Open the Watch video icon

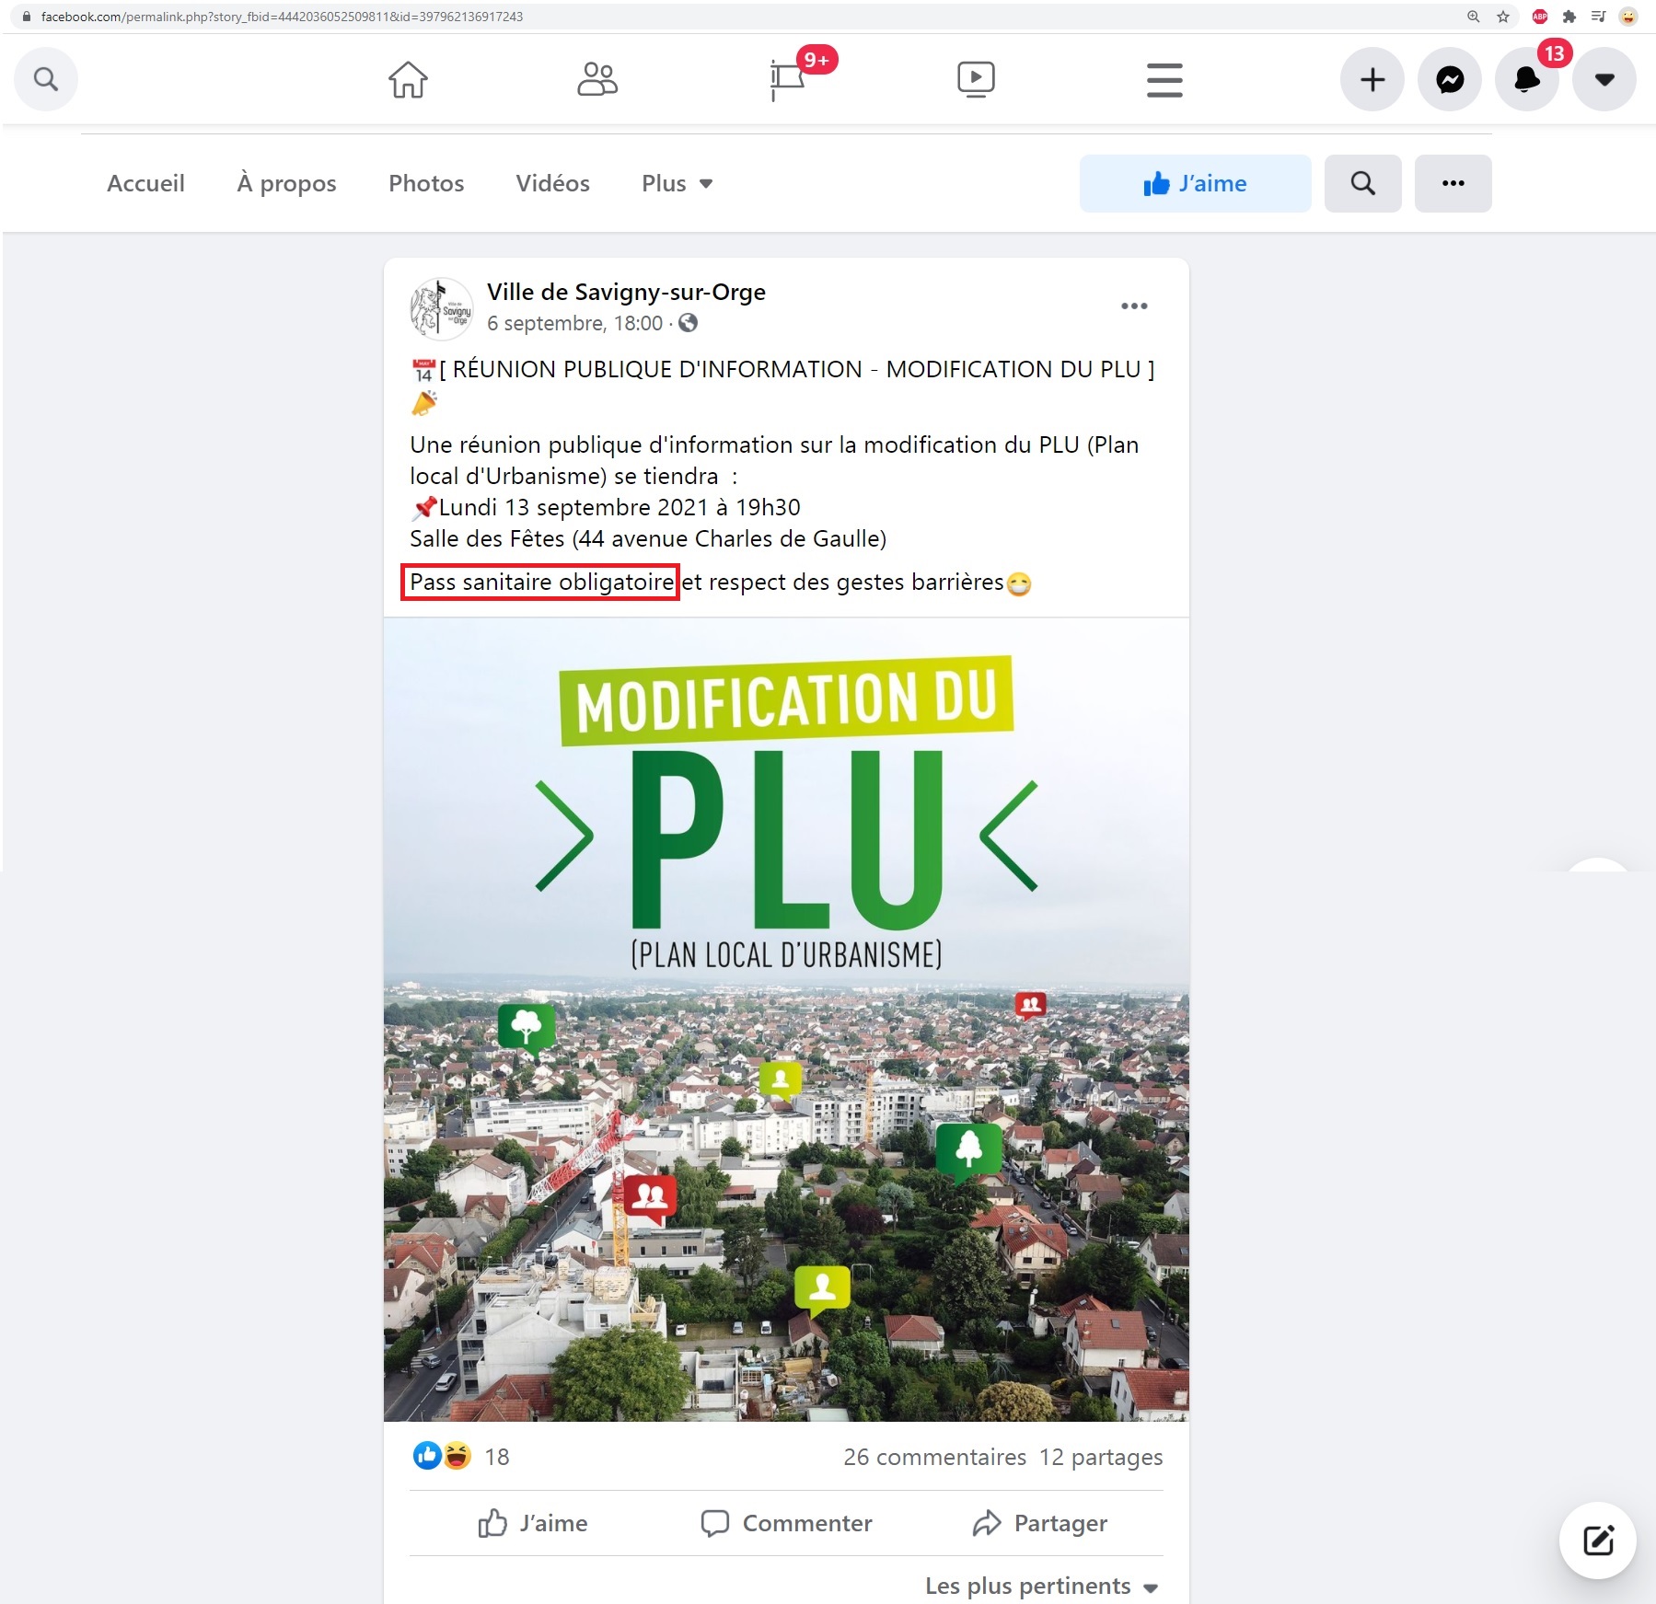coord(976,80)
